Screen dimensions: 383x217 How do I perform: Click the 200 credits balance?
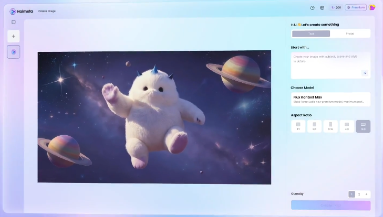point(336,7)
